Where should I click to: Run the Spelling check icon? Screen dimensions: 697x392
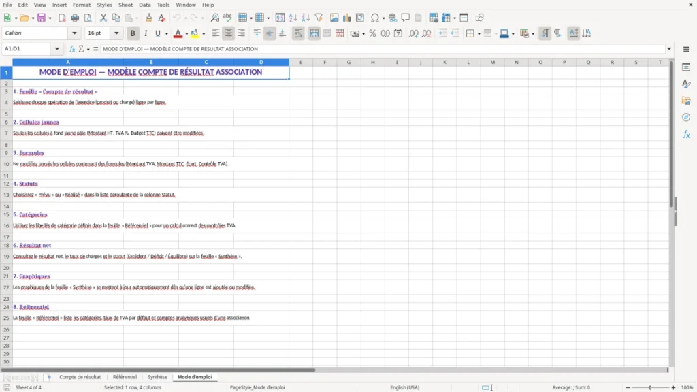[227, 18]
